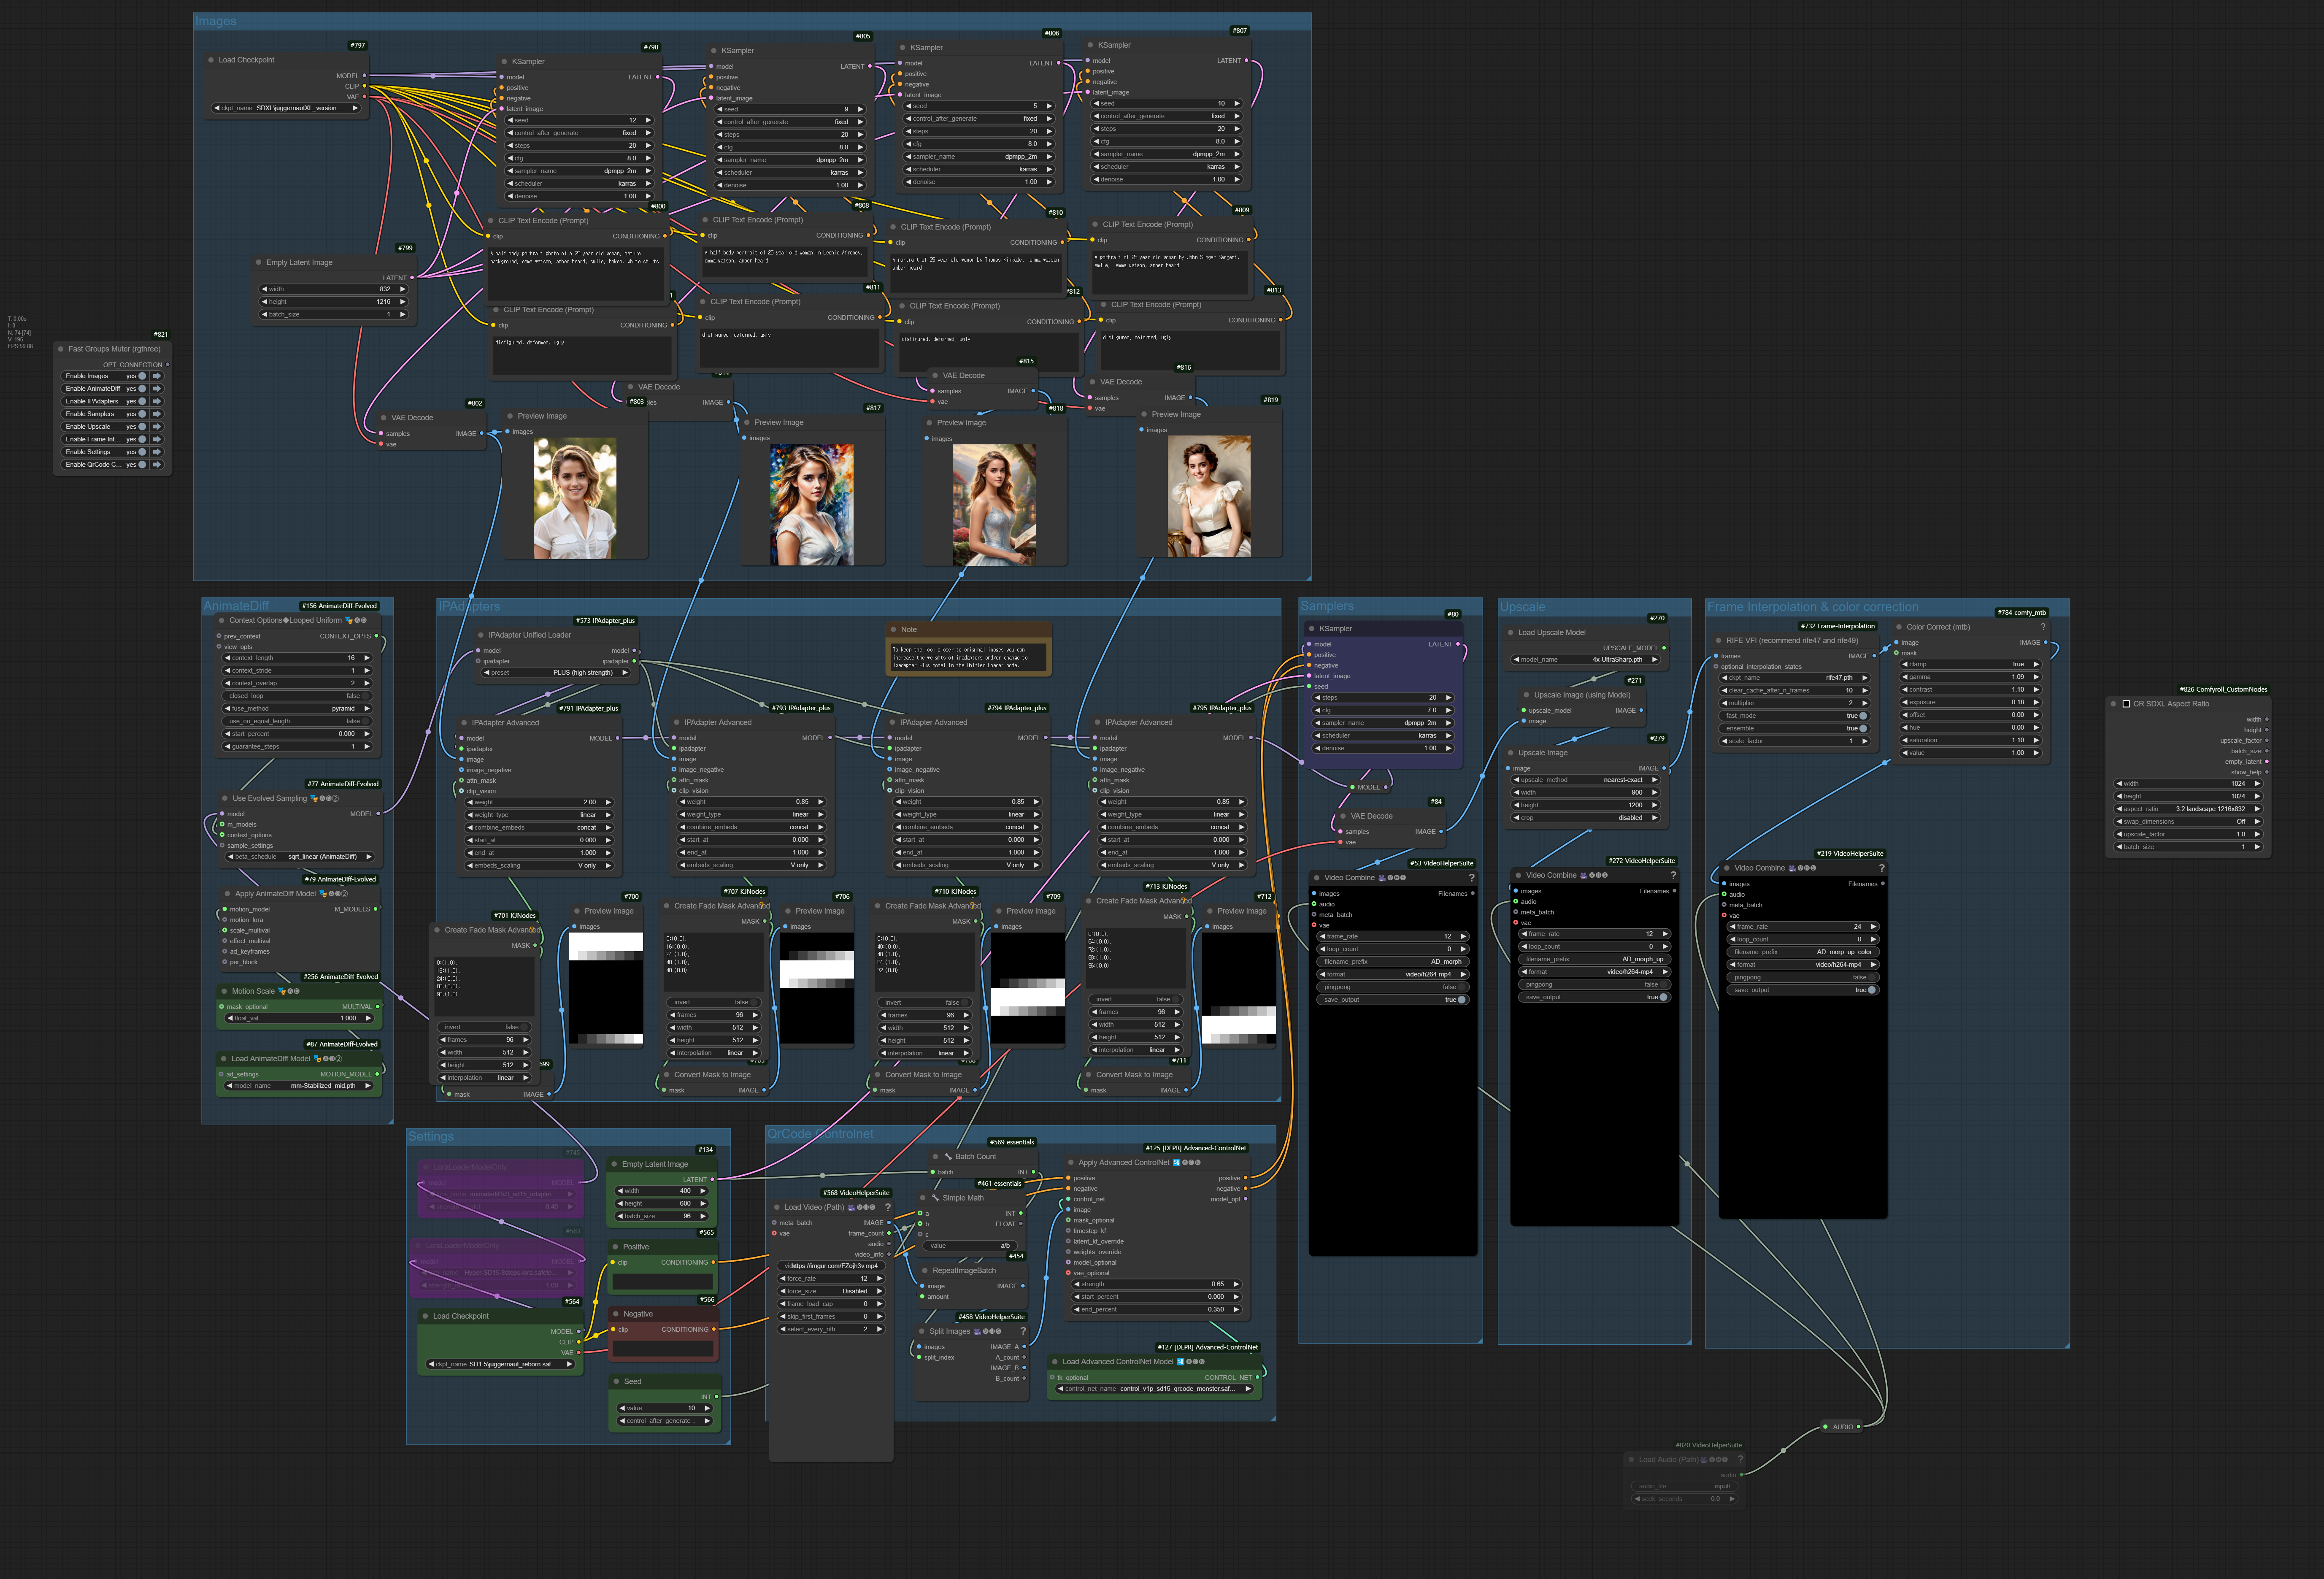2324x1579 pixels.
Task: Collapse the Fast Groups Muter node dot
Action: [x=61, y=349]
